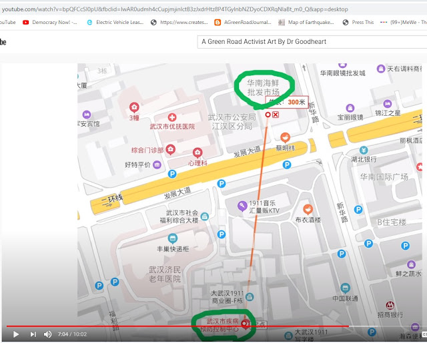The image size is (427, 343).
Task: Click the yen bank icon above 湖北银行
Action: click(364, 150)
